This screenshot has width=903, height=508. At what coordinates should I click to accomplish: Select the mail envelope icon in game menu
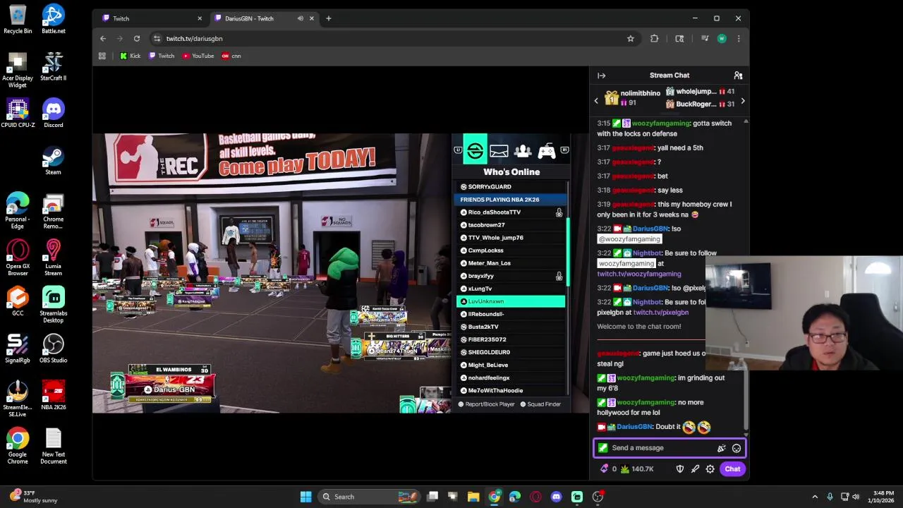(499, 150)
